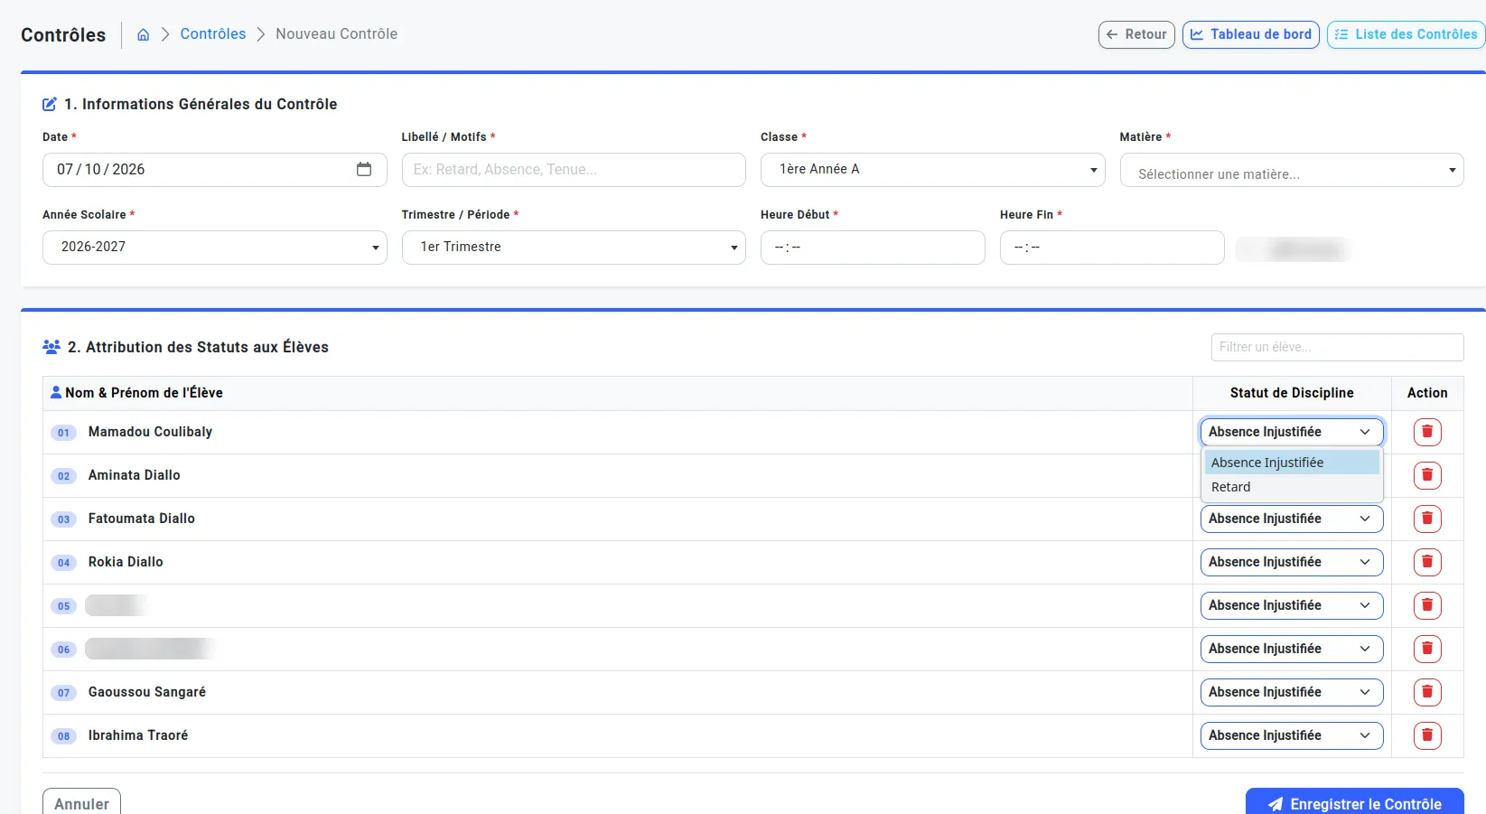Click the Filtrer un élève search field
The width and height of the screenshot is (1486, 814).
tap(1337, 347)
